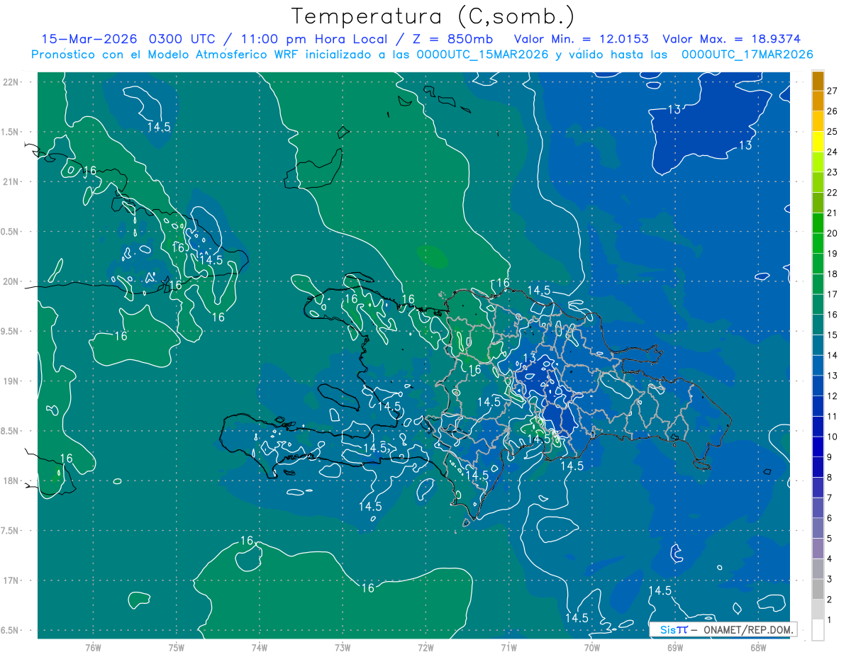The image size is (851, 657).
Task: Click the "71W" longitude axis label
Action: click(508, 648)
